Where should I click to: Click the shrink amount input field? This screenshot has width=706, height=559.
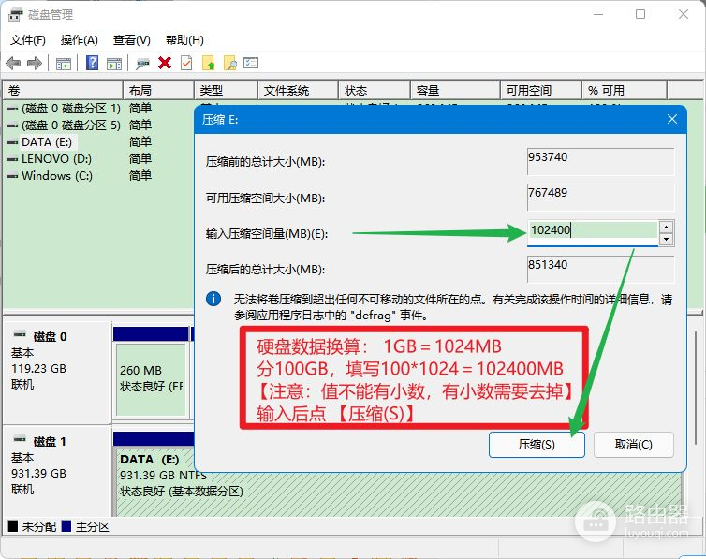592,231
